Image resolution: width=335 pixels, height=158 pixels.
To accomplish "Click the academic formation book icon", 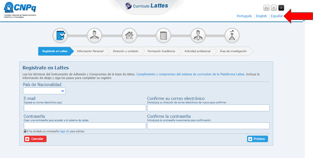I will [163, 36].
